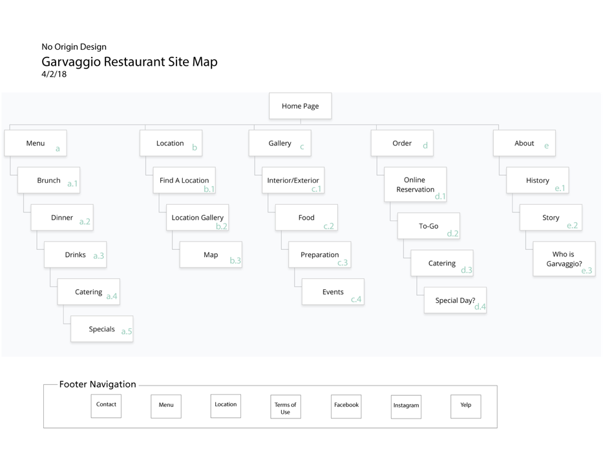The image size is (603, 465).
Task: Choose the Drinks node a.3
Action: point(76,254)
